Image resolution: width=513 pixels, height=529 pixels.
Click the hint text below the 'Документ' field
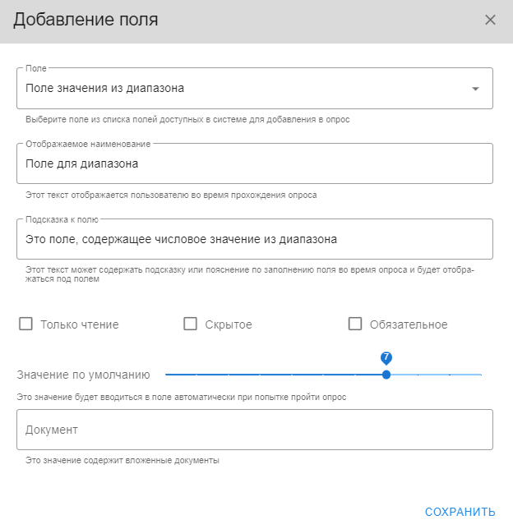click(x=122, y=461)
